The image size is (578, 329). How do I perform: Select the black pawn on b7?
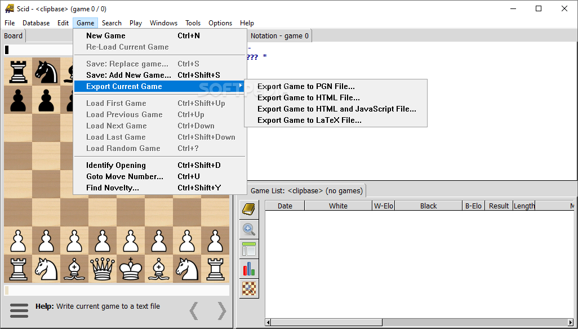tap(46, 100)
